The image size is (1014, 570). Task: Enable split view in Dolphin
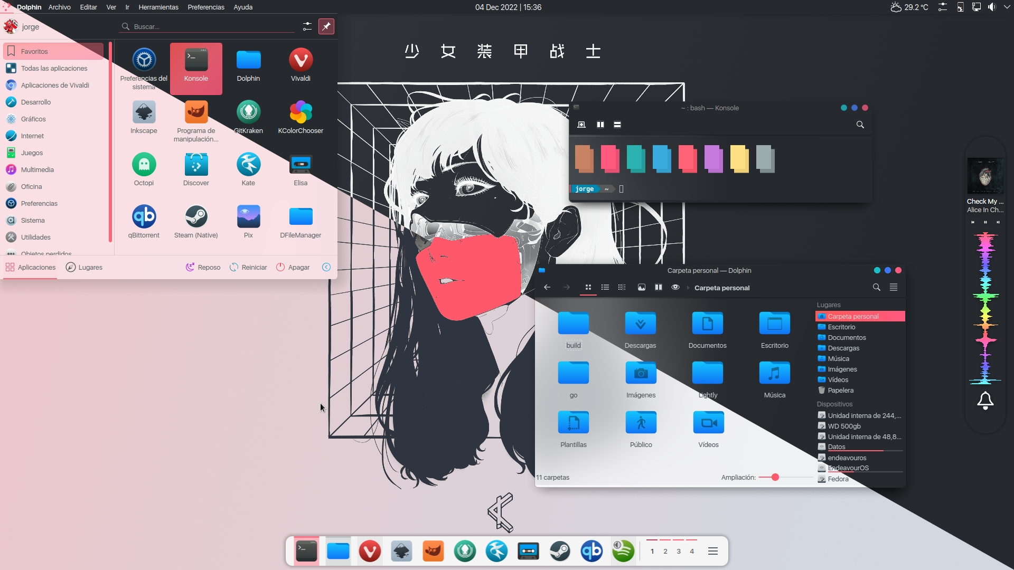pos(658,287)
